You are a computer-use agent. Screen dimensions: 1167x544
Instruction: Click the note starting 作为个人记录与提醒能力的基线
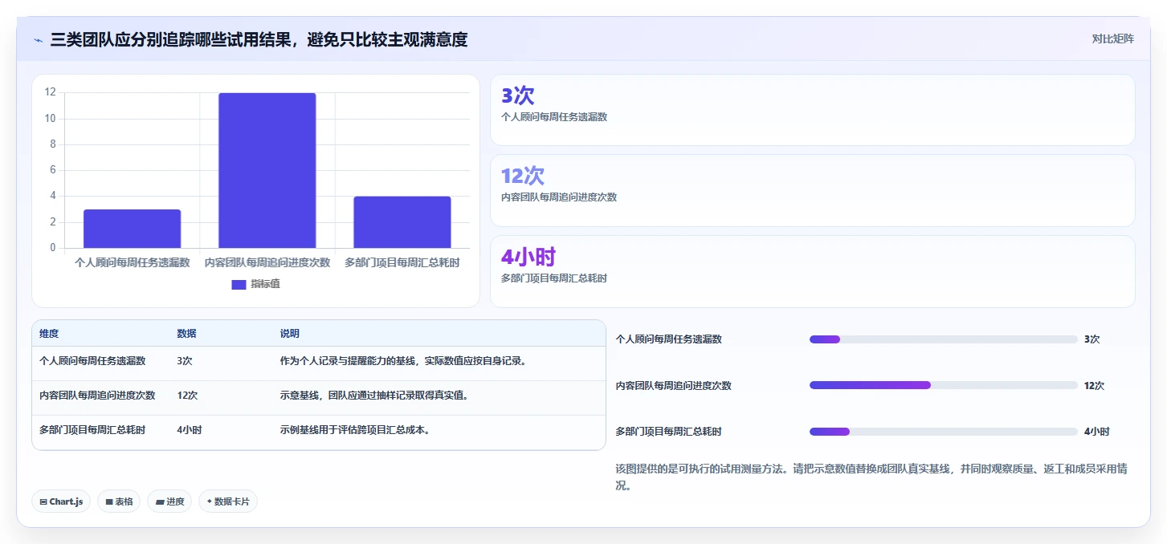[403, 361]
